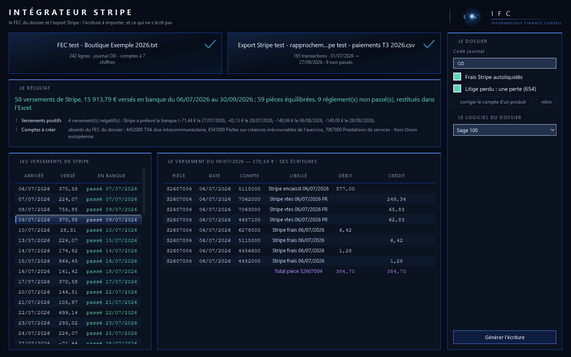The width and height of the screenshot is (571, 357).
Task: Click account 6278000 in the entries table
Action: pyautogui.click(x=249, y=230)
